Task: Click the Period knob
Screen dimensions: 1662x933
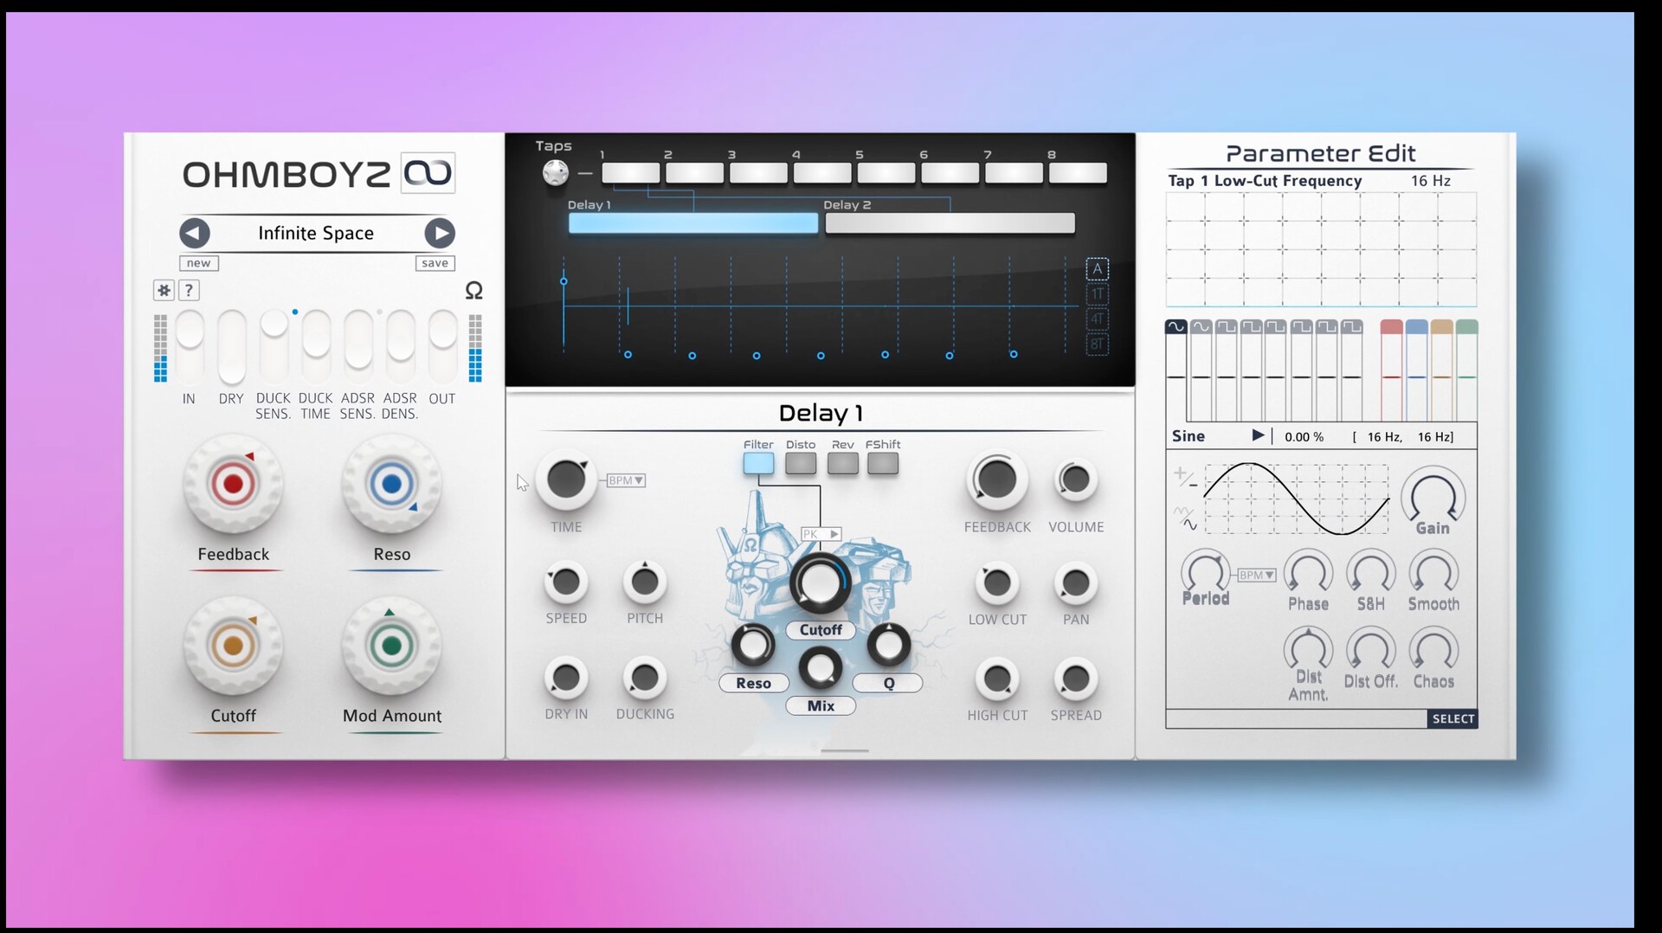Action: pyautogui.click(x=1205, y=571)
